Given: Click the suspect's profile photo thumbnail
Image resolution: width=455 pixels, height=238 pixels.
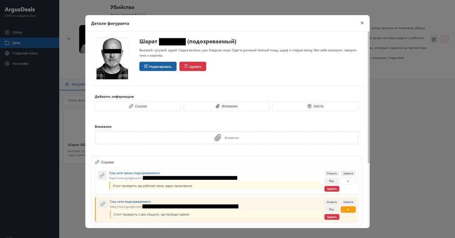Looking at the screenshot, I should (x=112, y=58).
